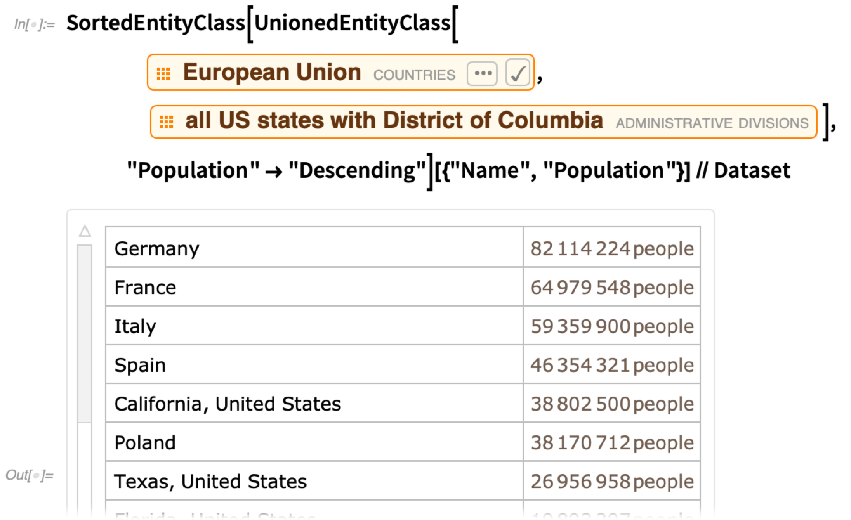
Task: Click the California, United States cell
Action: tap(228, 404)
